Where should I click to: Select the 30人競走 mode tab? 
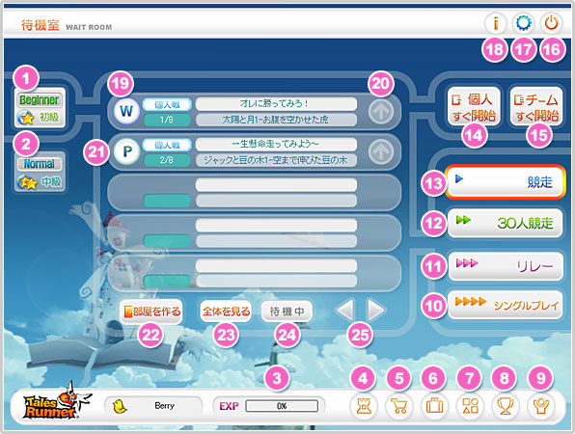(506, 223)
